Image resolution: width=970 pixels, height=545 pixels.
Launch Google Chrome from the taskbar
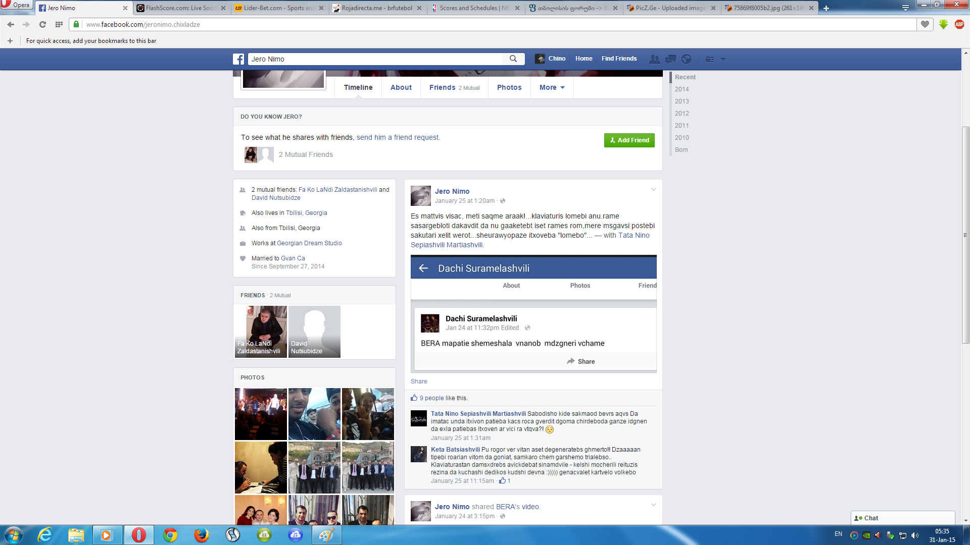(x=170, y=535)
